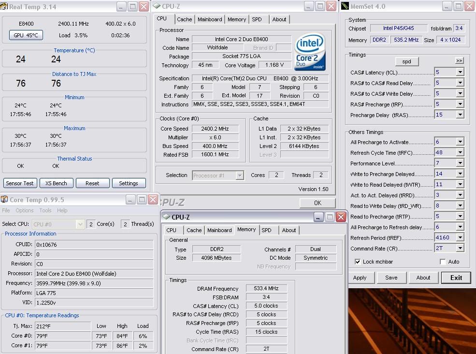Open the Tools menu in Core Temp
Screen dimensions: 476x354
coord(45,210)
